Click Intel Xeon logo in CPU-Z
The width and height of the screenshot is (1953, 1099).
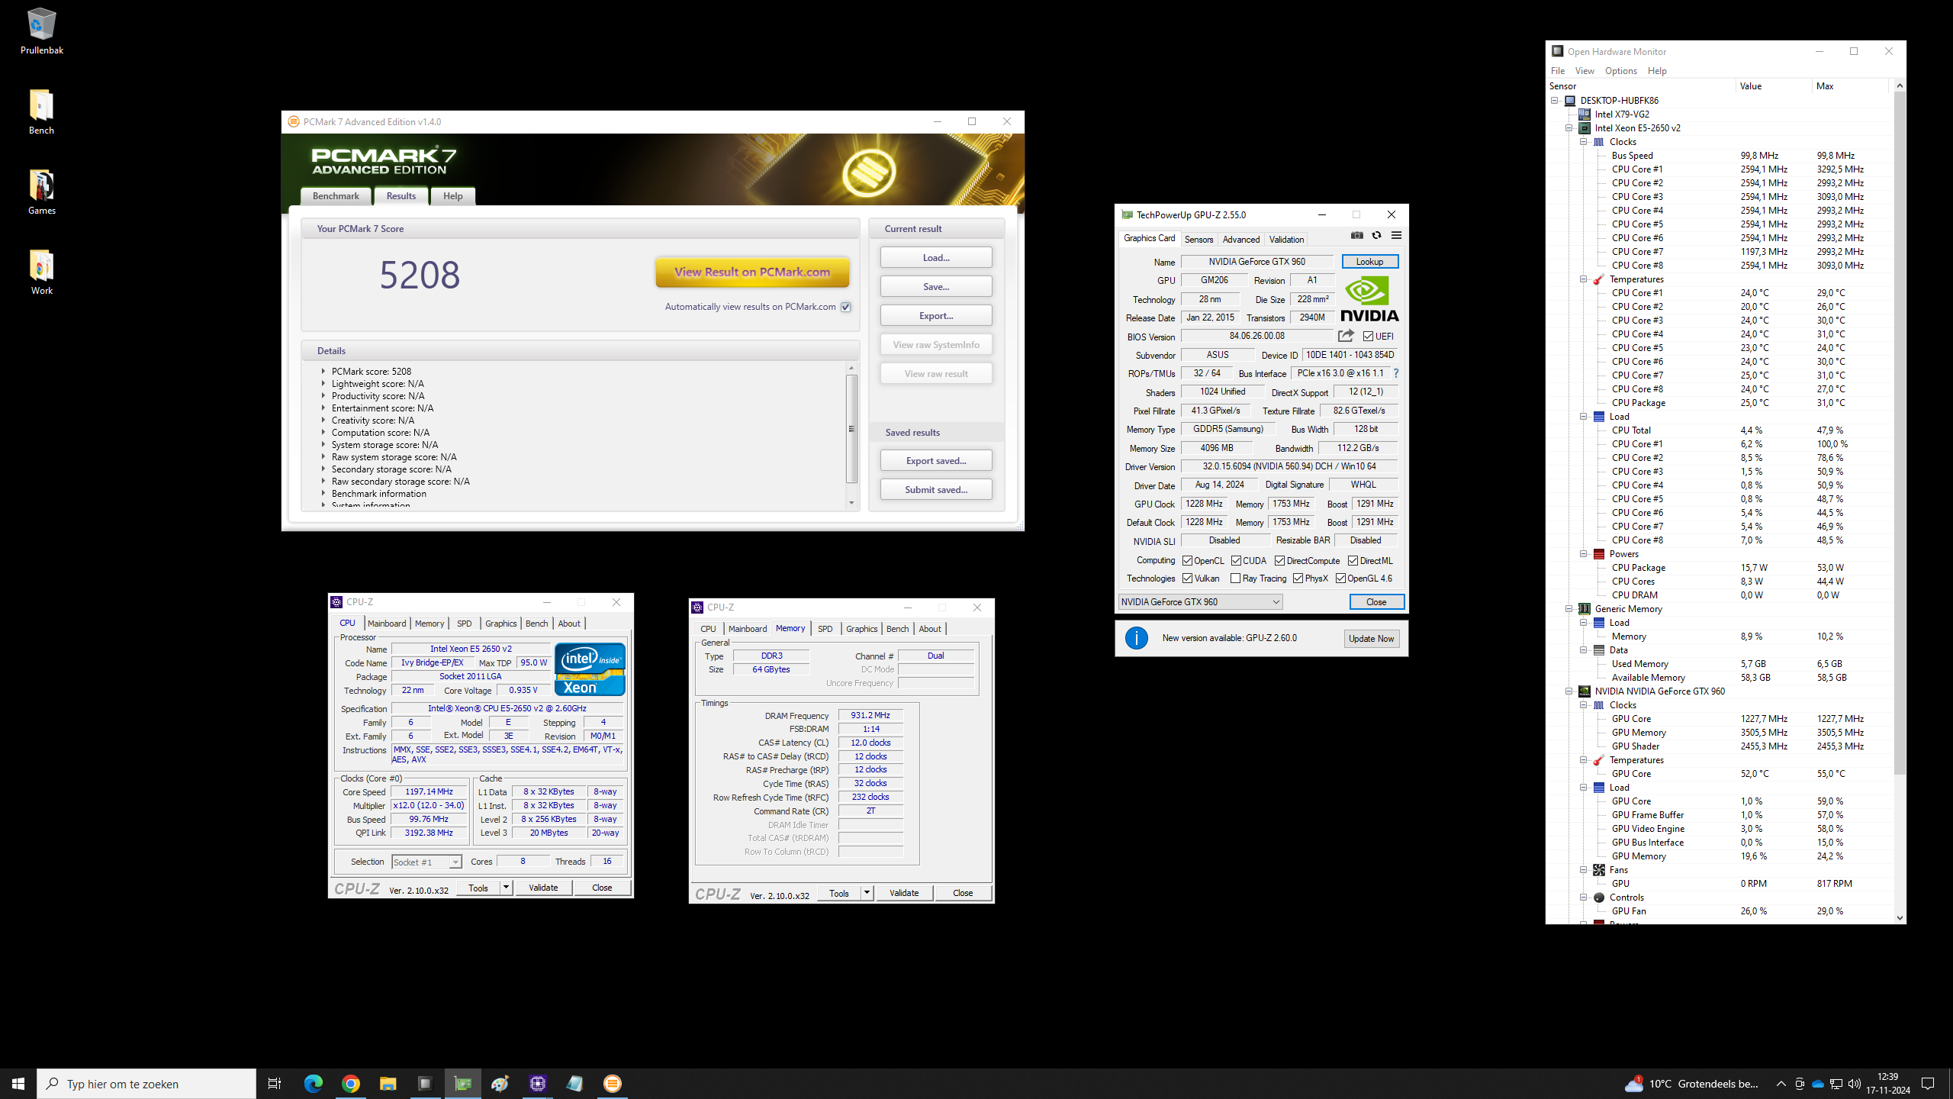[x=590, y=669]
